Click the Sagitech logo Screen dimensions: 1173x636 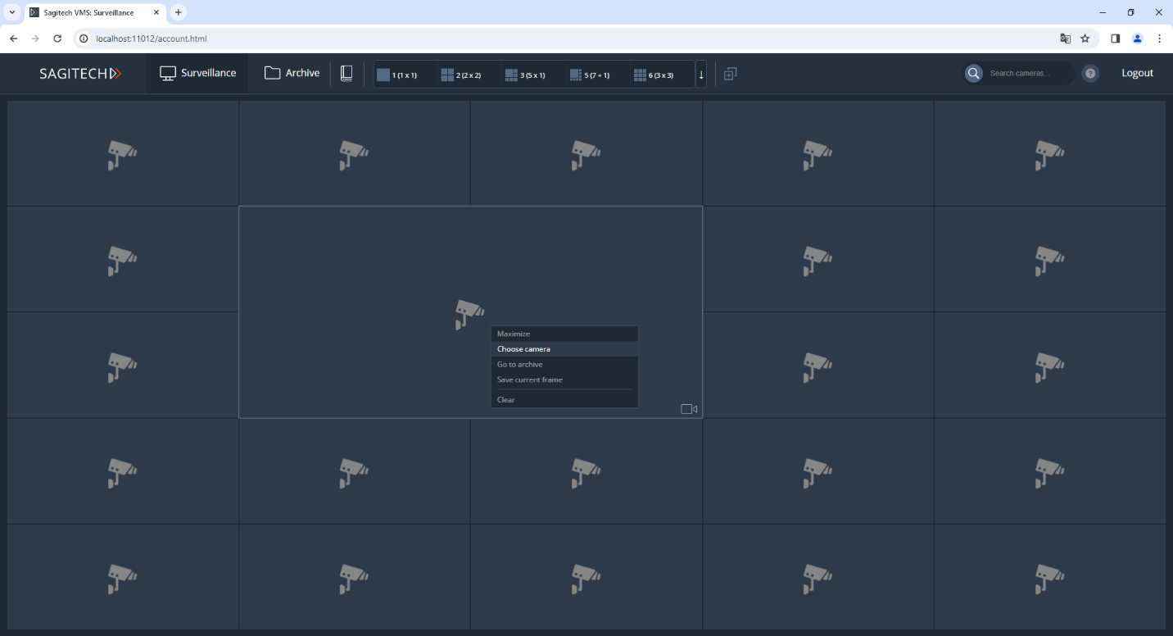pyautogui.click(x=80, y=74)
